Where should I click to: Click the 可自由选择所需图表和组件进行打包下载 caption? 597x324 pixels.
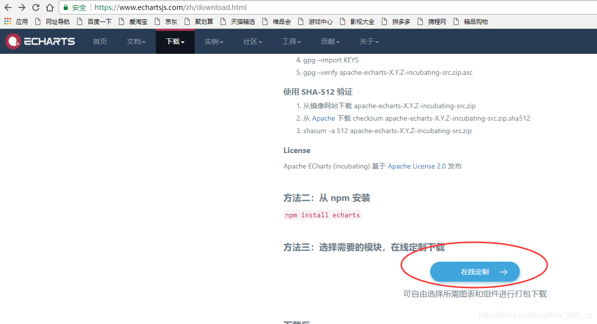click(x=475, y=294)
